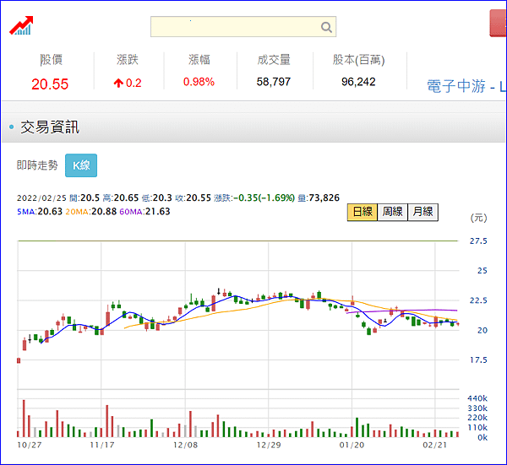Switch to the K線 chart tab

tap(81, 165)
